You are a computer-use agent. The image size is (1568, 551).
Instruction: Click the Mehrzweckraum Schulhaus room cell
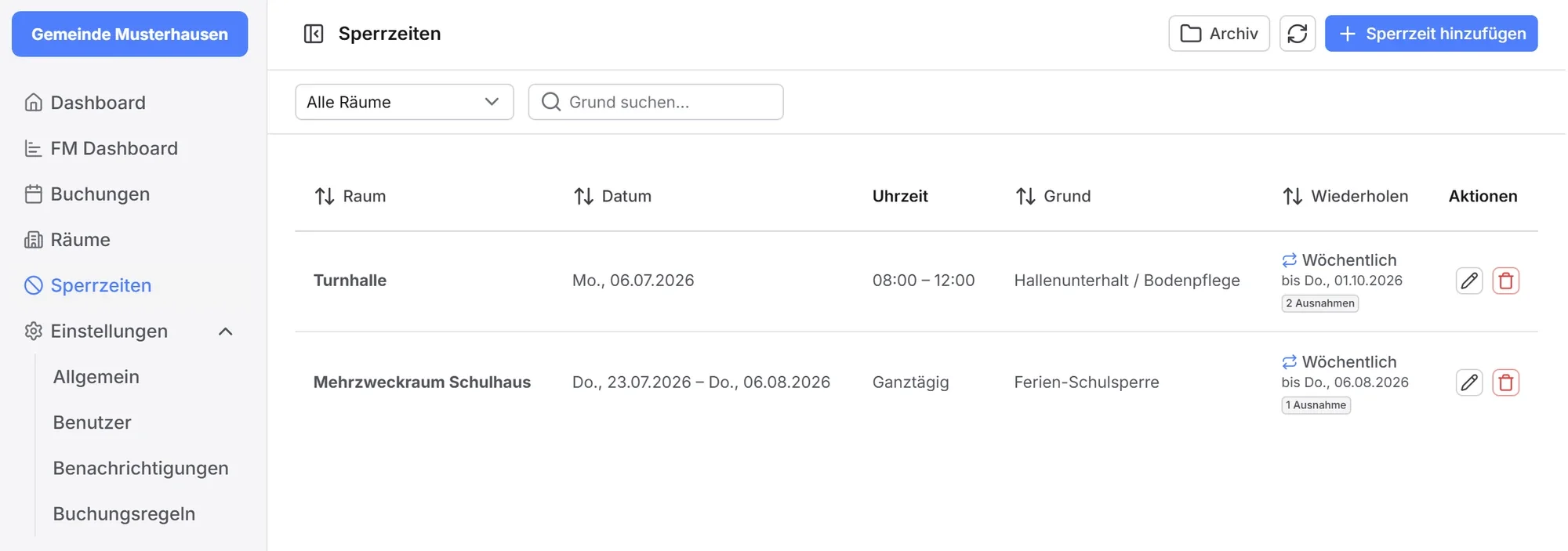423,382
